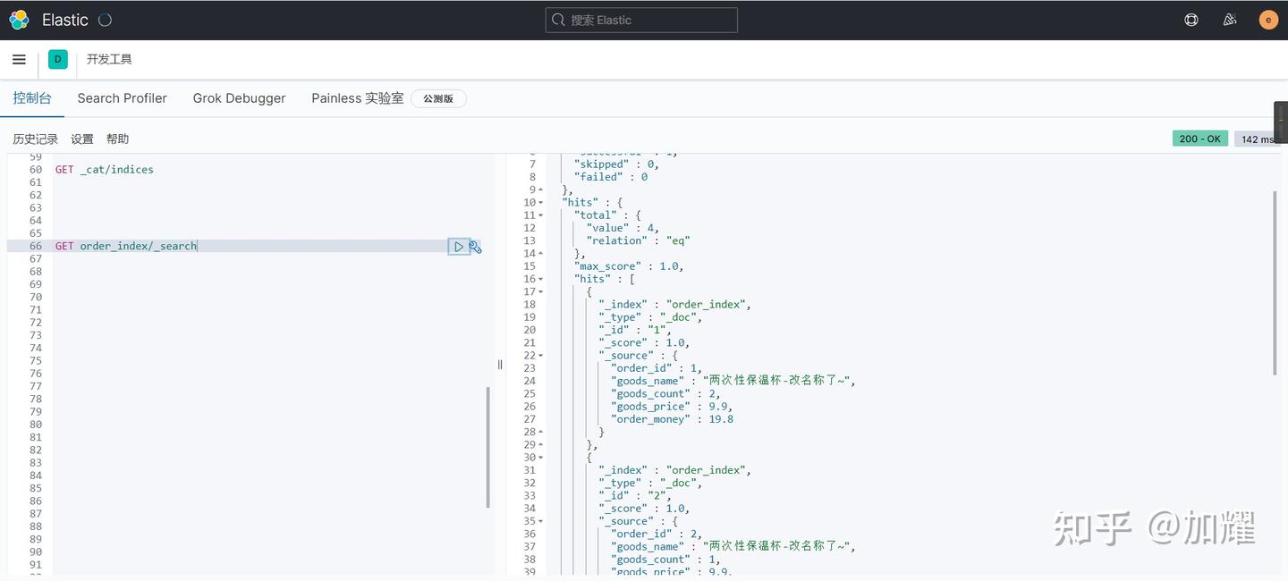Open console 设置
1288x581 pixels.
tap(82, 139)
